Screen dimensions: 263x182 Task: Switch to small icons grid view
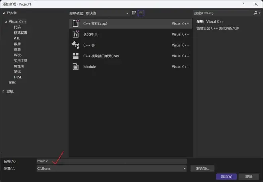click(x=134, y=13)
